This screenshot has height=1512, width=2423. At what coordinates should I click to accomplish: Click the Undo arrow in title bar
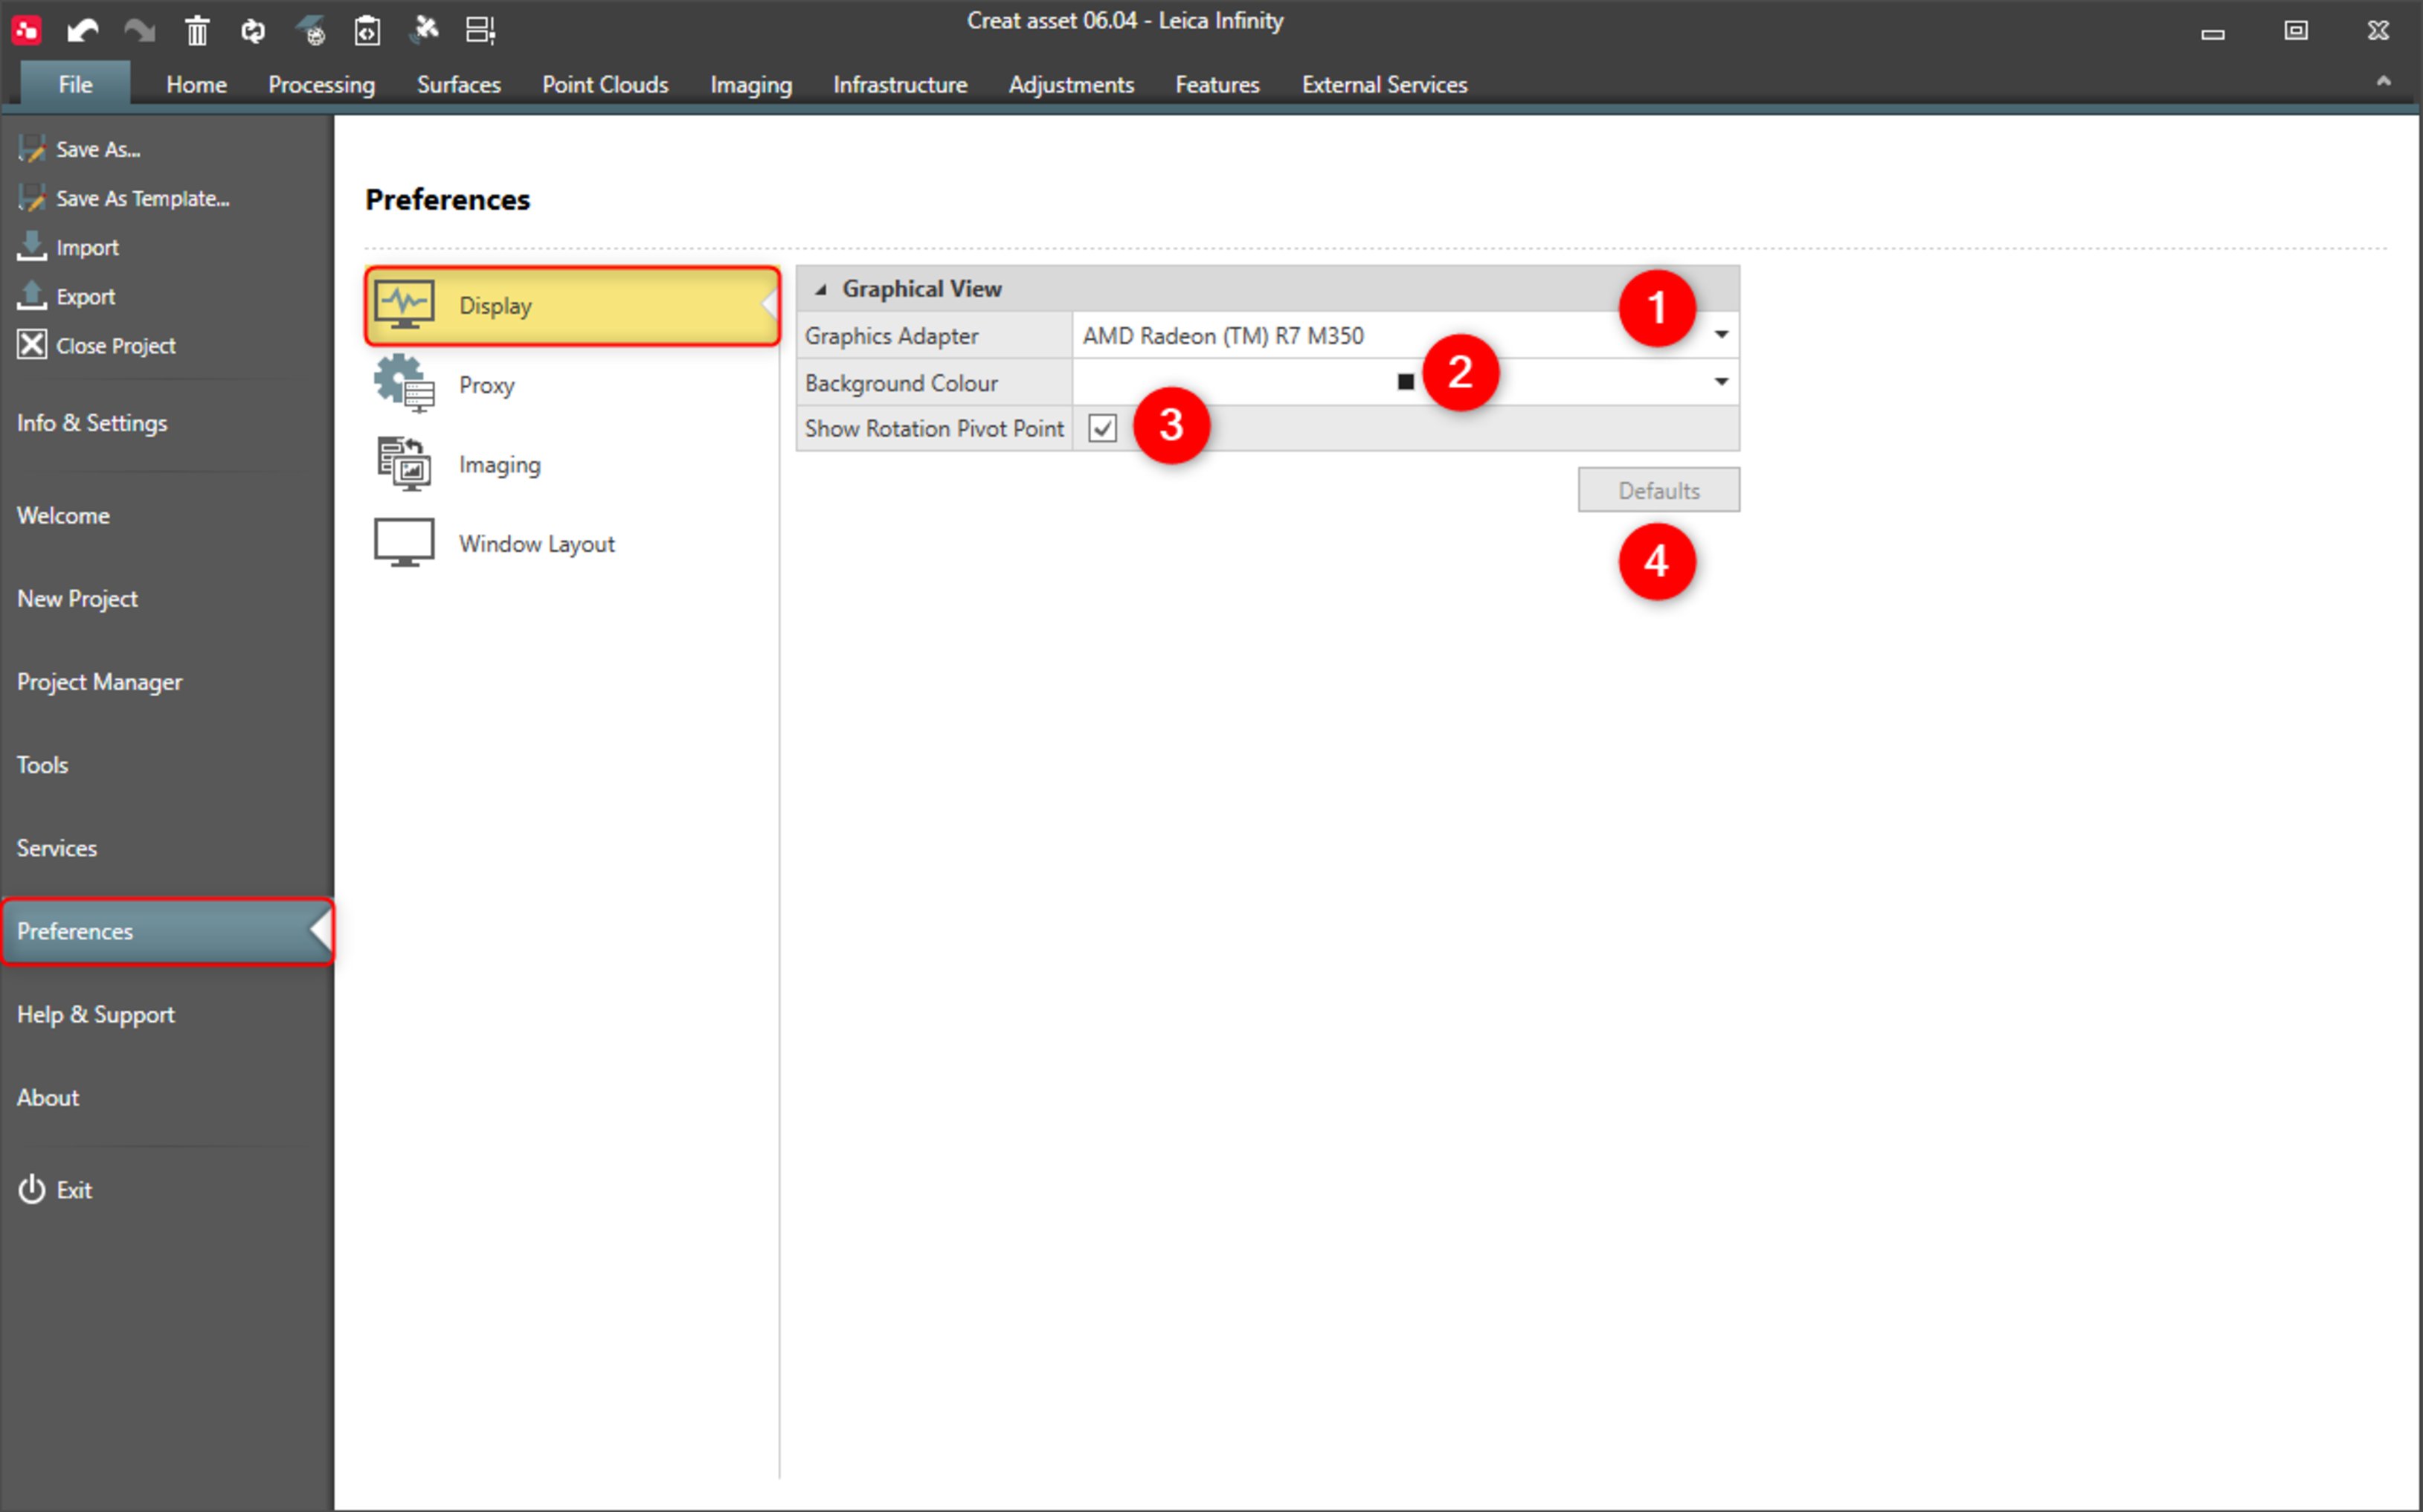[82, 31]
